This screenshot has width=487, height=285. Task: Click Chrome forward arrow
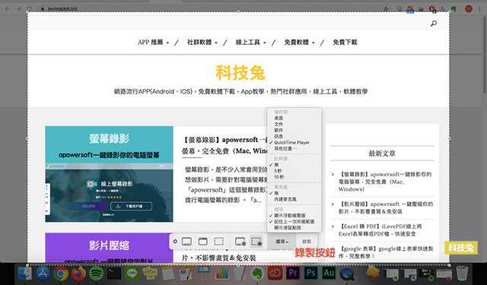point(18,8)
